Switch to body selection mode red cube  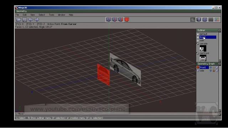tap(127, 20)
